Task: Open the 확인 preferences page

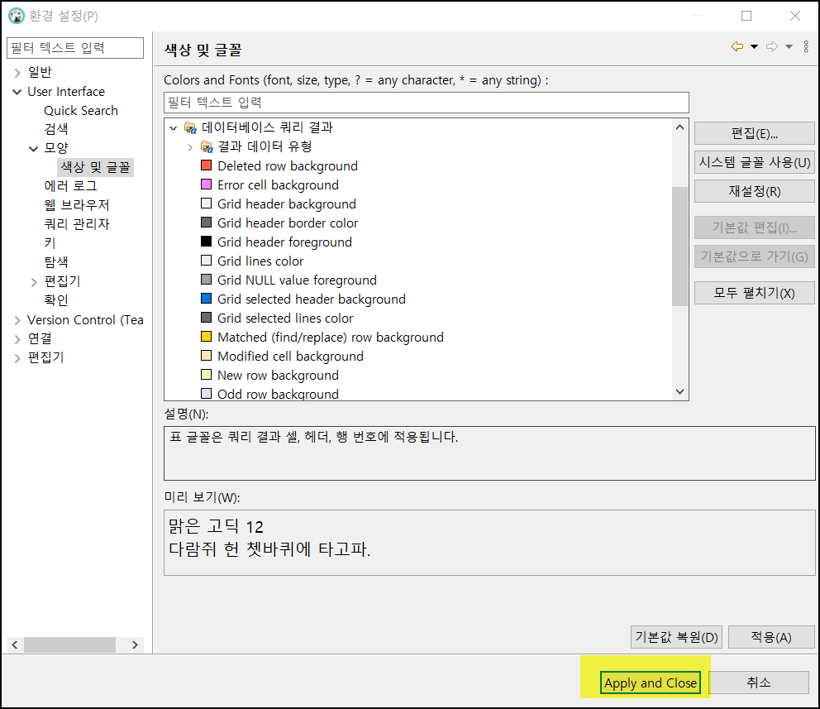Action: [x=56, y=300]
